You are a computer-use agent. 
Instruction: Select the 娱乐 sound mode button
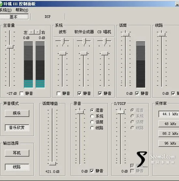[17, 113]
